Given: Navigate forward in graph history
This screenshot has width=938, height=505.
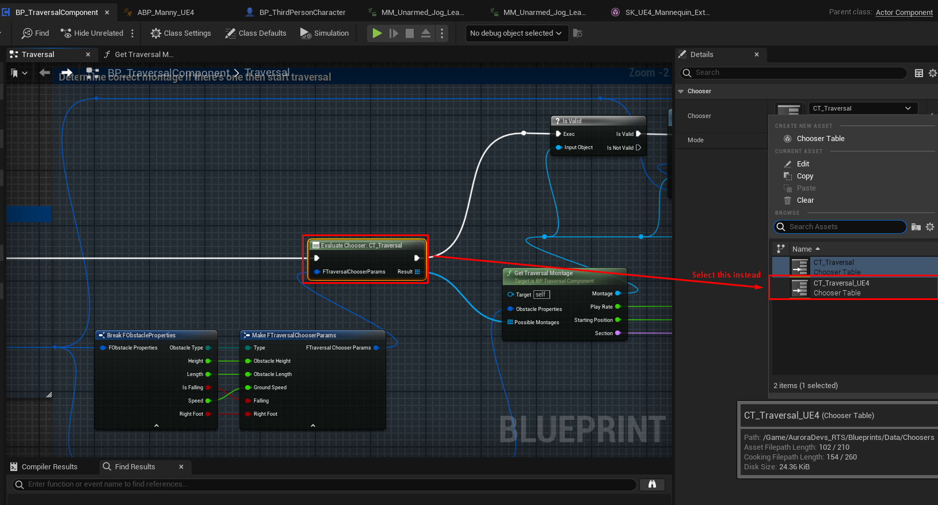Looking at the screenshot, I should (67, 73).
